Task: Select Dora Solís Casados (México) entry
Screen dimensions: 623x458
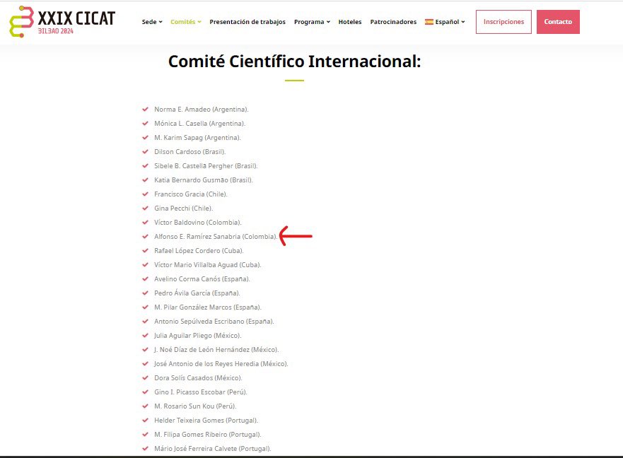Action: (198, 377)
